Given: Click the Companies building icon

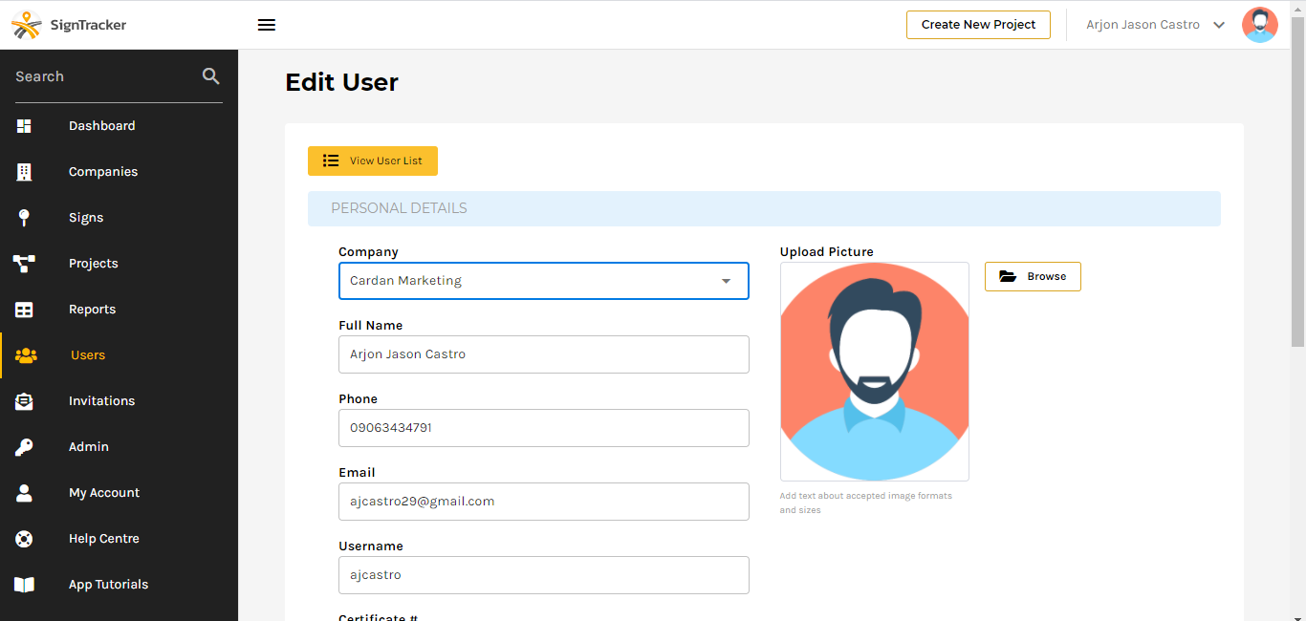Looking at the screenshot, I should click(x=25, y=172).
